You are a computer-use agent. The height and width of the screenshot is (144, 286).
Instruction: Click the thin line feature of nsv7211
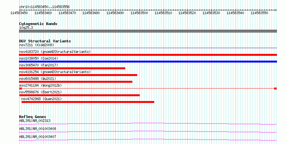148,48
